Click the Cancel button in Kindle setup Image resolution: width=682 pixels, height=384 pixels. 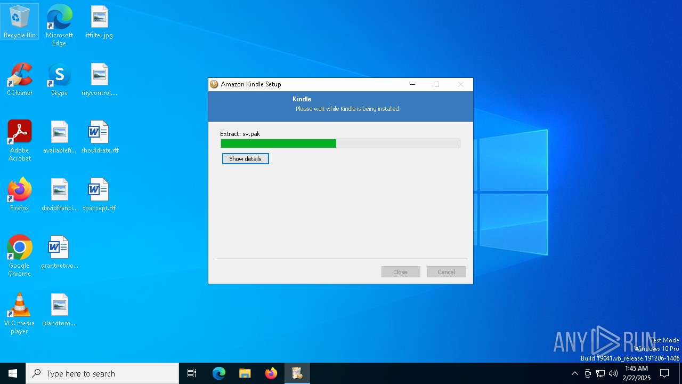(x=446, y=272)
